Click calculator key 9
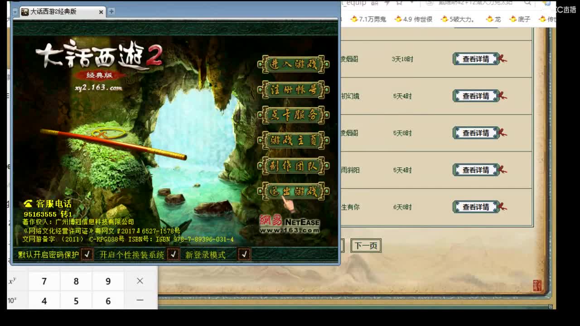 click(x=108, y=281)
